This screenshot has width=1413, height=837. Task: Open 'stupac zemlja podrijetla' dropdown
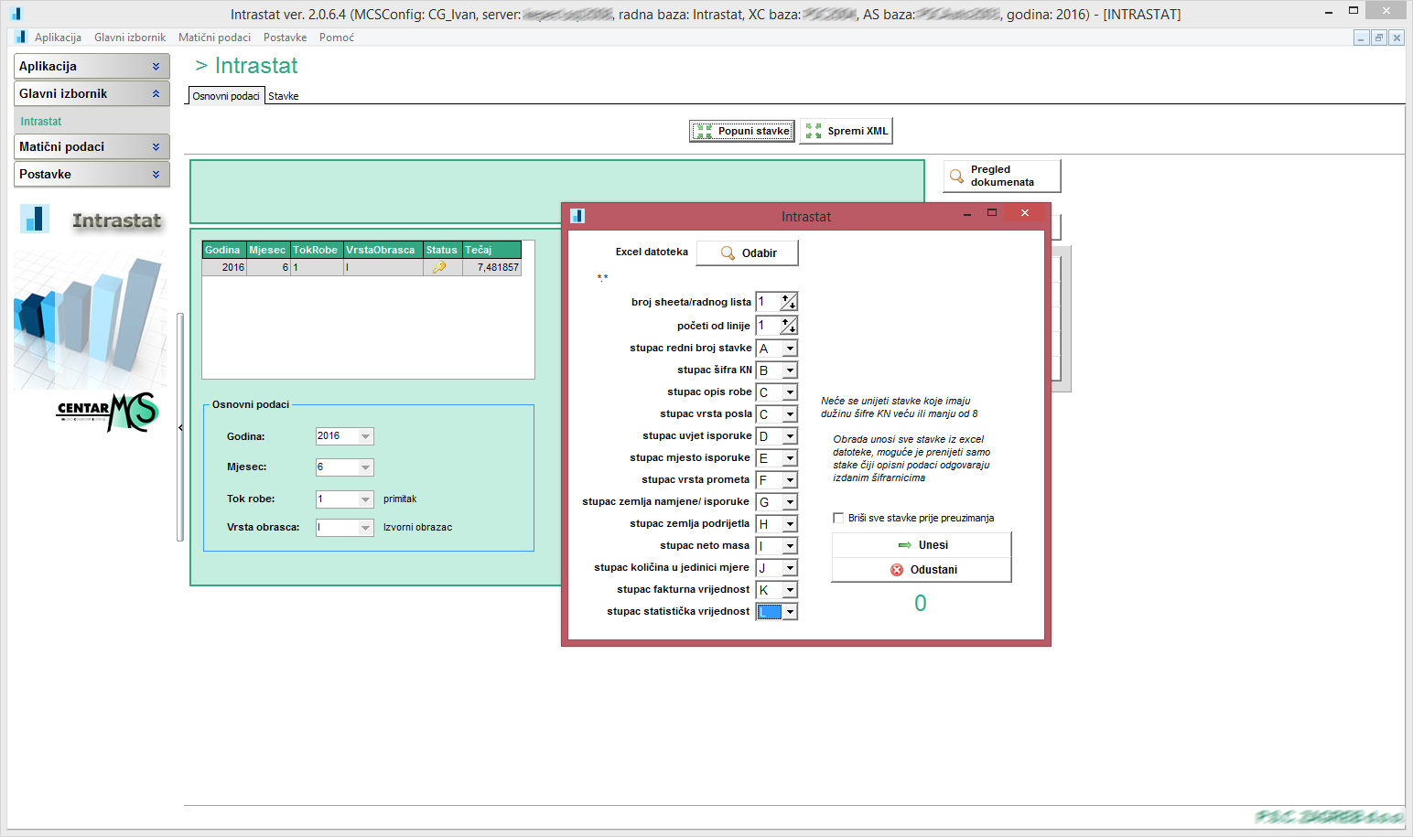[x=790, y=524]
